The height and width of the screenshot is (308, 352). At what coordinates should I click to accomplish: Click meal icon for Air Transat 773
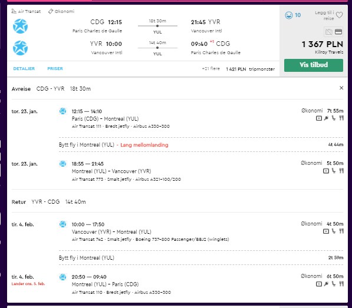[341, 171]
